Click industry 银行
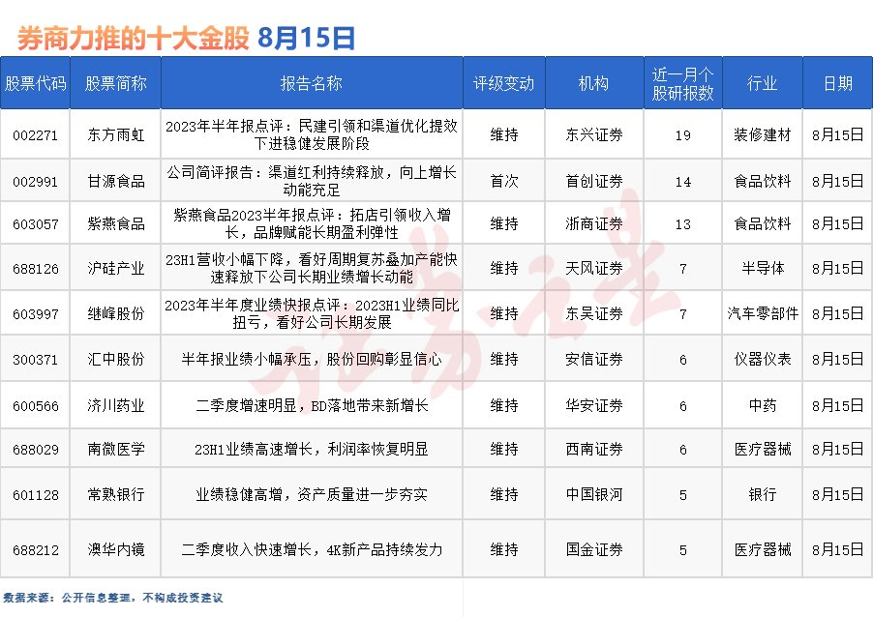 (763, 494)
